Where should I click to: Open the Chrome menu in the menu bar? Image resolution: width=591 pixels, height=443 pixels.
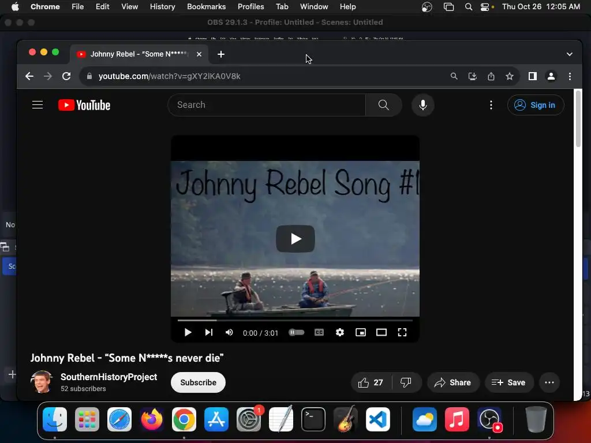coord(45,6)
